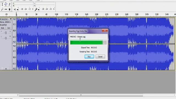
Task: Click Stop in the import dialog
Action: (89, 57)
